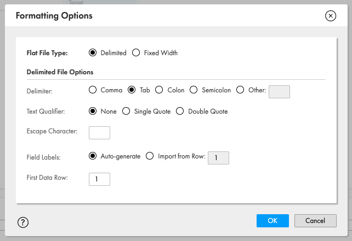The image size is (352, 241).
Task: Click the Cancel button
Action: click(x=315, y=221)
